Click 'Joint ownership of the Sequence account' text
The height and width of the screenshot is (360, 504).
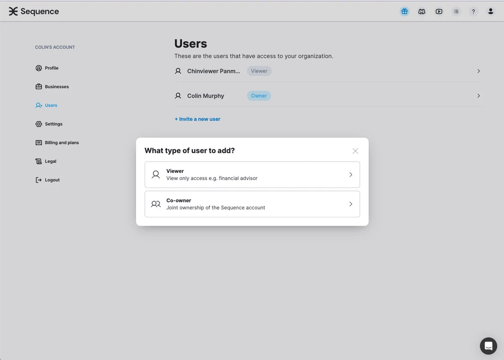[x=216, y=208]
